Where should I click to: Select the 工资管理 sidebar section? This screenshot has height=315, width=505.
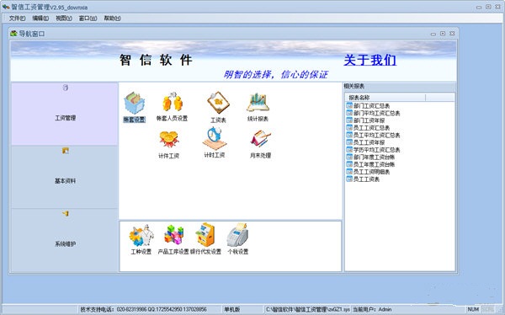65,115
